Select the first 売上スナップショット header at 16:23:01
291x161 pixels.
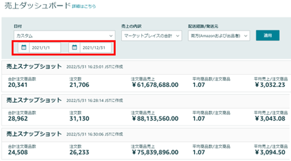click(34, 66)
